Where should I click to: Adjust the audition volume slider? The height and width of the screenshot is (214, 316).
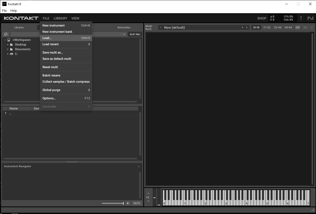[x=113, y=203]
